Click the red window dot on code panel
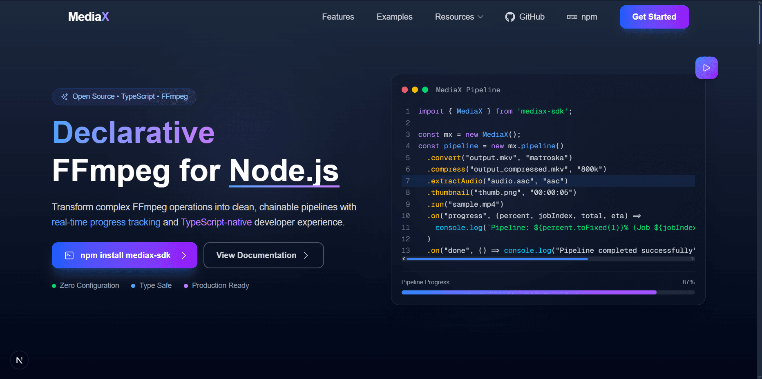This screenshot has height=379, width=762. [x=404, y=90]
